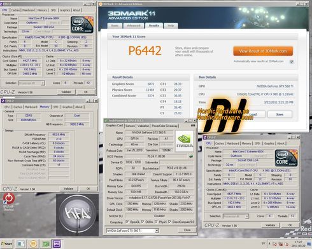Open the Sensors tab in GPU-Z
The width and height of the screenshot is (312, 249).
pos(130,126)
